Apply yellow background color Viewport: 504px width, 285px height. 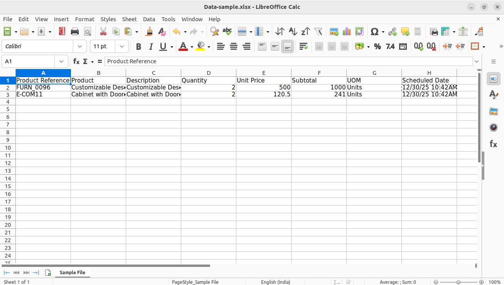pyautogui.click(x=200, y=46)
